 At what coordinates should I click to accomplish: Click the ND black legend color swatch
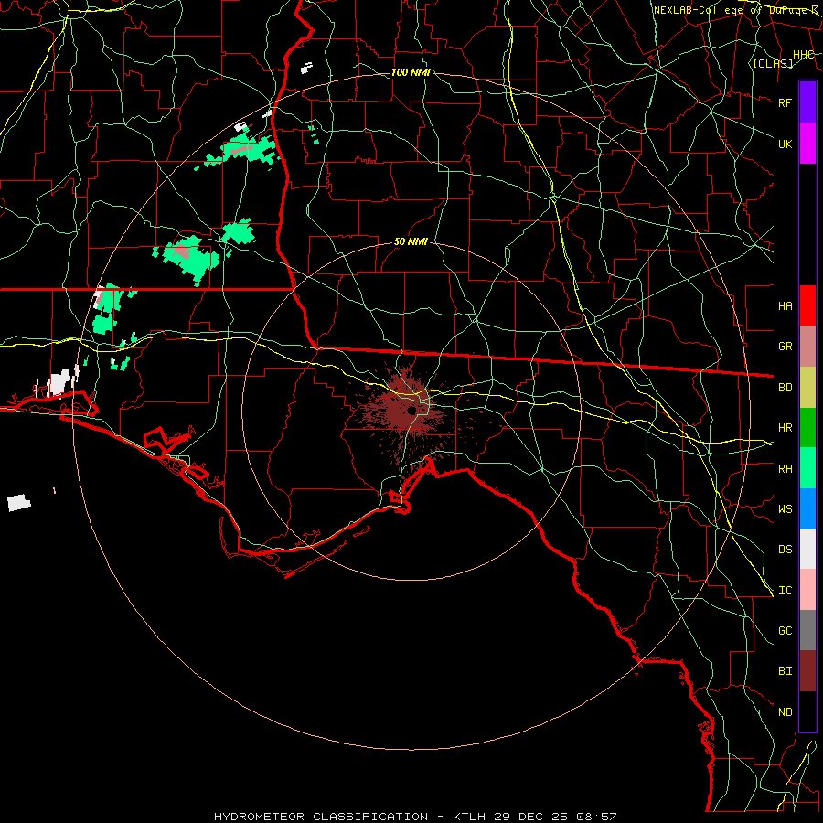point(807,711)
